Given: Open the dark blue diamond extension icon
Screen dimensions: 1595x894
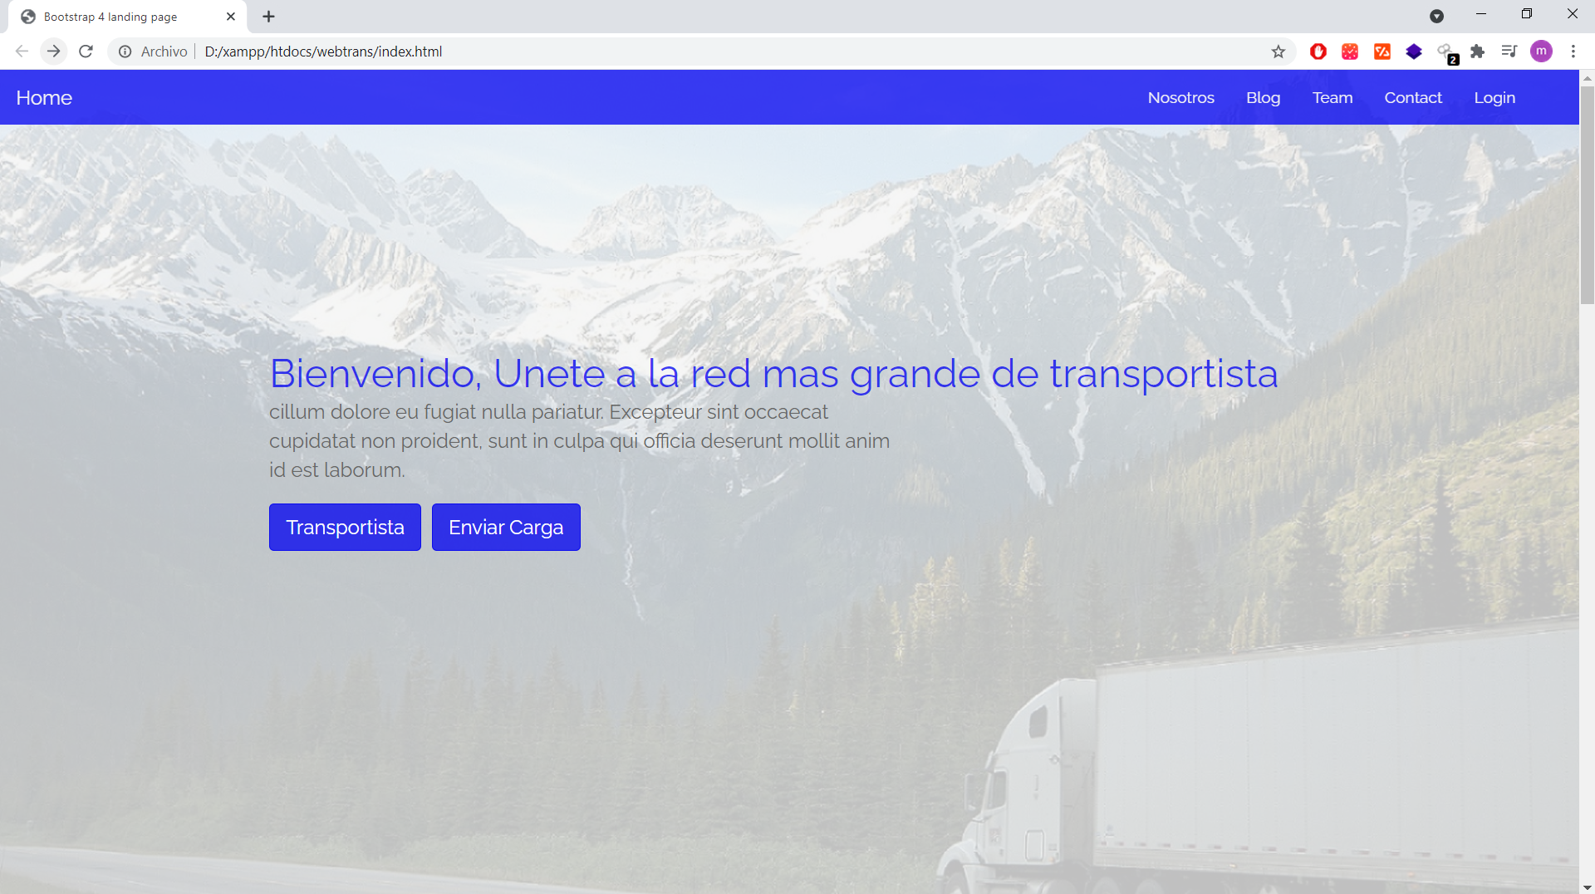Looking at the screenshot, I should [x=1414, y=52].
